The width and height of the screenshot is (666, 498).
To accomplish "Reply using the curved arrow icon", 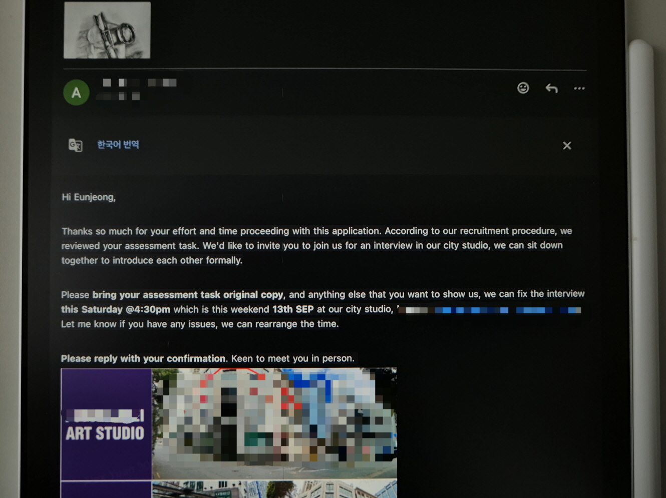I will click(x=551, y=89).
